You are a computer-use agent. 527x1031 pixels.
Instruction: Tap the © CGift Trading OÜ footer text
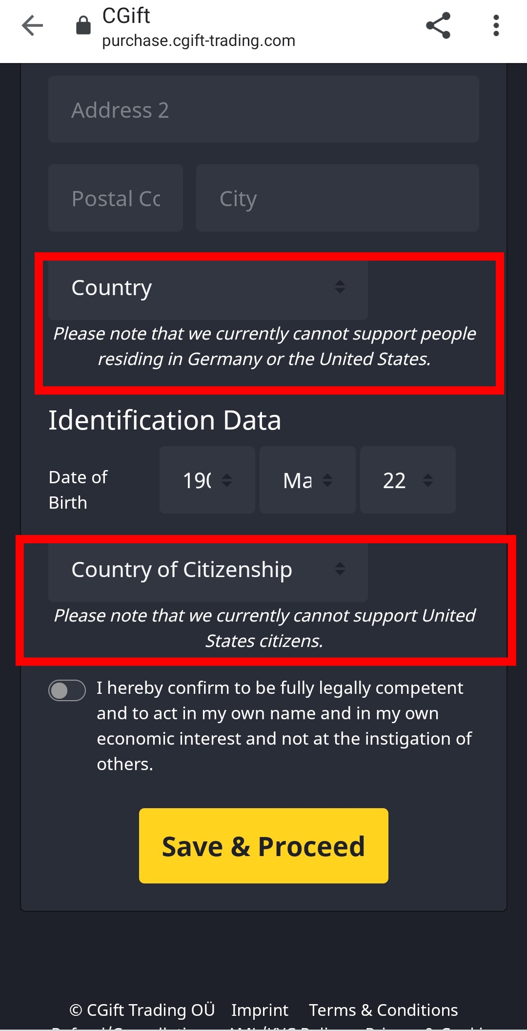[x=142, y=1010]
